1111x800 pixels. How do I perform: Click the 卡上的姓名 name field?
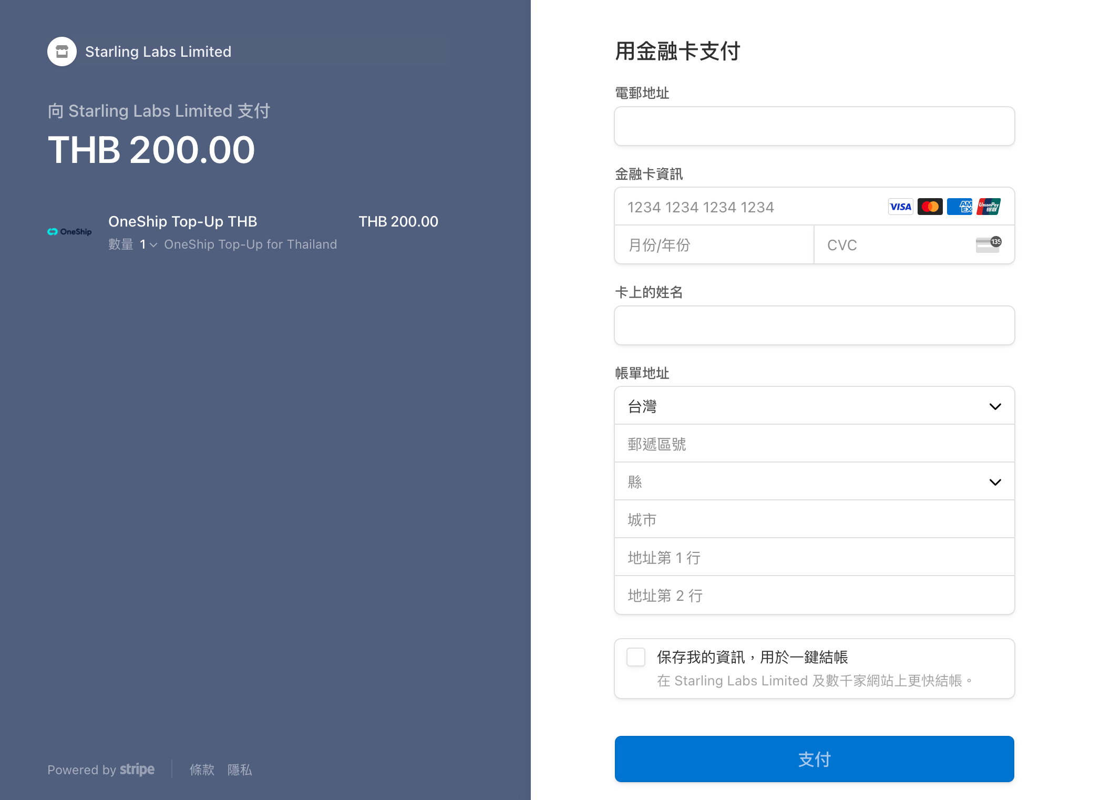coord(814,325)
